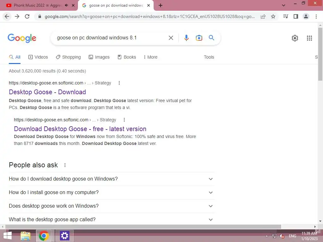
Task: Expand What is the desktop goose app called
Action: click(x=111, y=220)
